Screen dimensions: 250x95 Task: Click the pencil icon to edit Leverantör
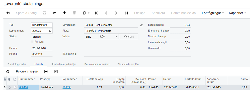coord(141,25)
